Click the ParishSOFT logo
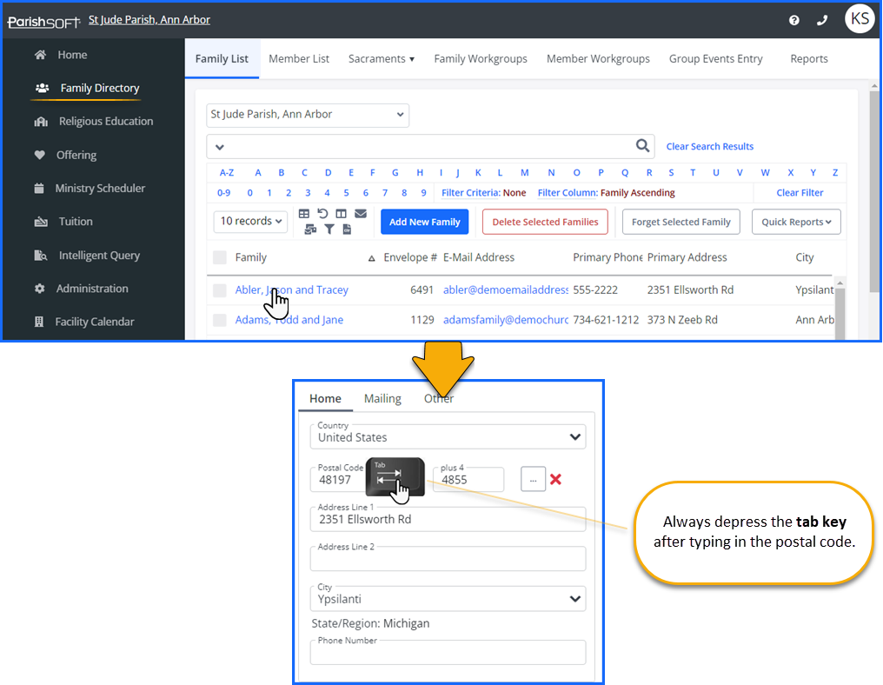The width and height of the screenshot is (883, 685). [x=43, y=22]
